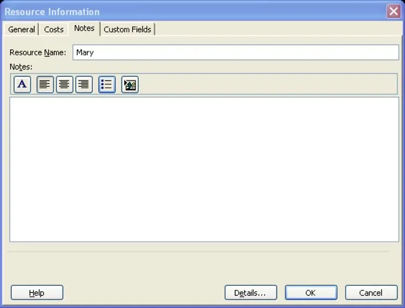Screen dimensions: 405x308
Task: Click Cancel to discard changes
Action: pyautogui.click(x=371, y=293)
